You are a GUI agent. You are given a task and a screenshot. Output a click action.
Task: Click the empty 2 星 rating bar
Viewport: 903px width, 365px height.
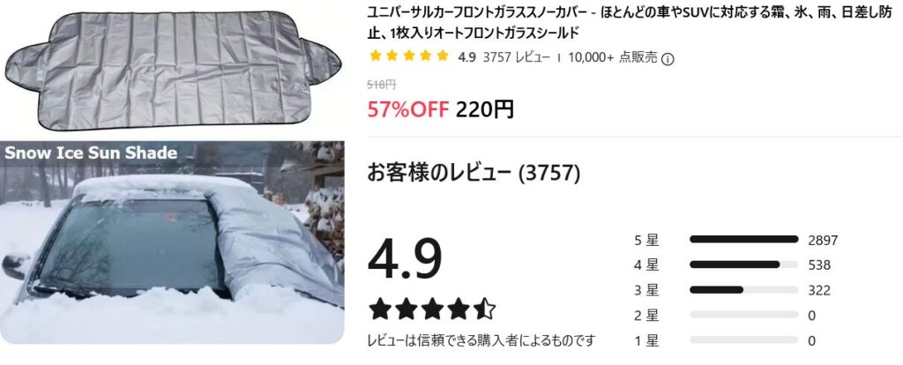click(743, 316)
